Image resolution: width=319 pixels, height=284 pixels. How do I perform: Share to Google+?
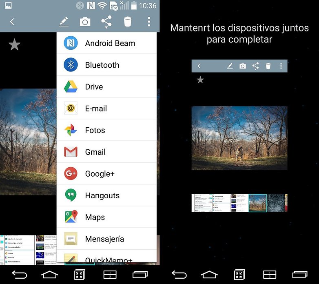(106, 174)
